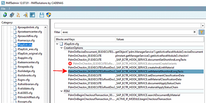Viewport: 206px width, 103px height.
Task: Select the PdmOnCheckin_06.EXECUTE(isRootDoc) key
Action: pos(91,79)
